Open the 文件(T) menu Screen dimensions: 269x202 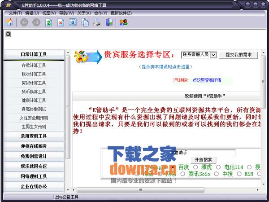15,13
